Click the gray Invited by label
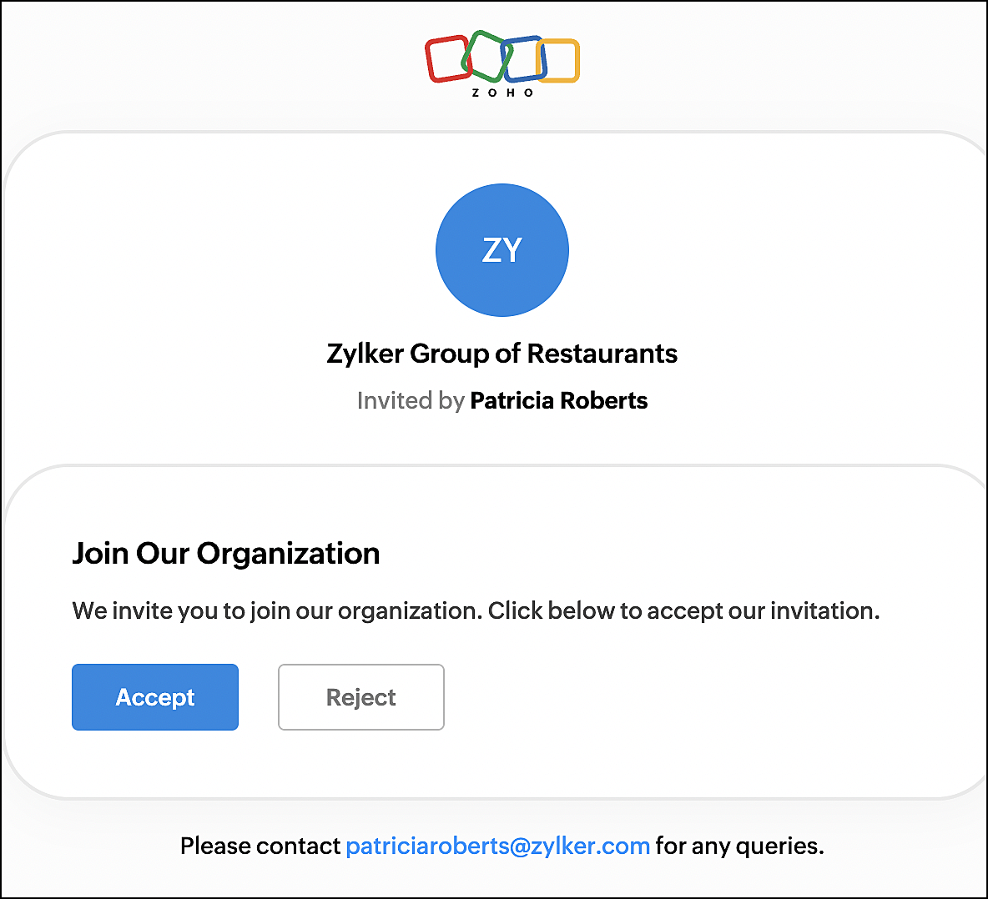The width and height of the screenshot is (988, 899). pos(411,400)
